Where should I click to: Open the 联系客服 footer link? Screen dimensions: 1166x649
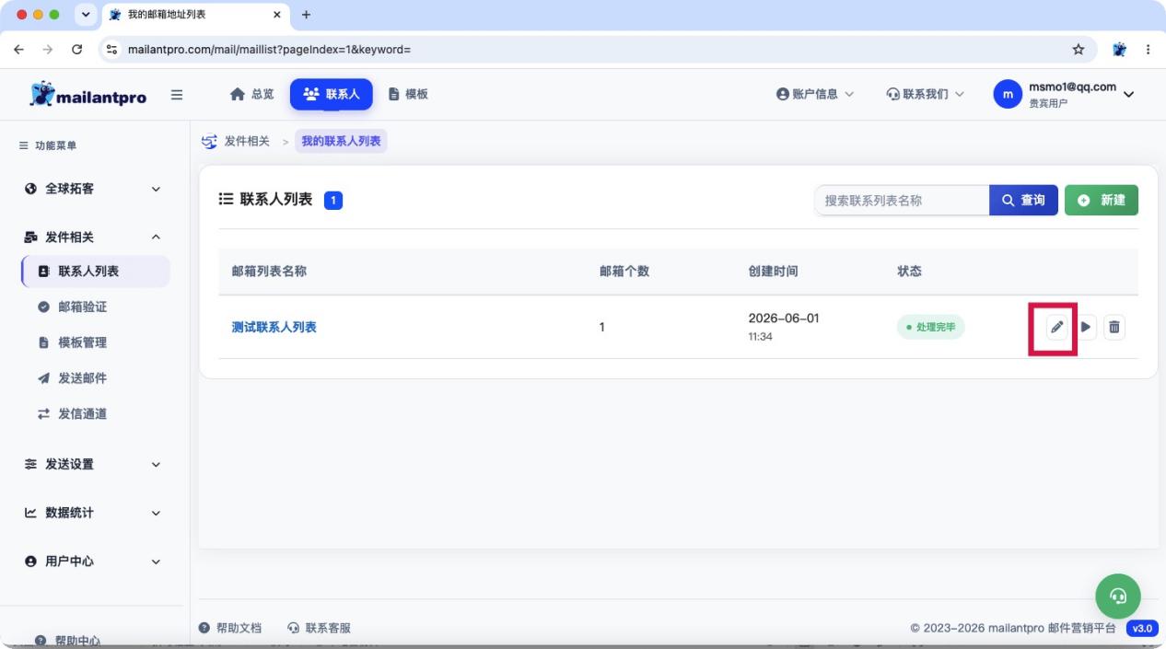pos(320,628)
